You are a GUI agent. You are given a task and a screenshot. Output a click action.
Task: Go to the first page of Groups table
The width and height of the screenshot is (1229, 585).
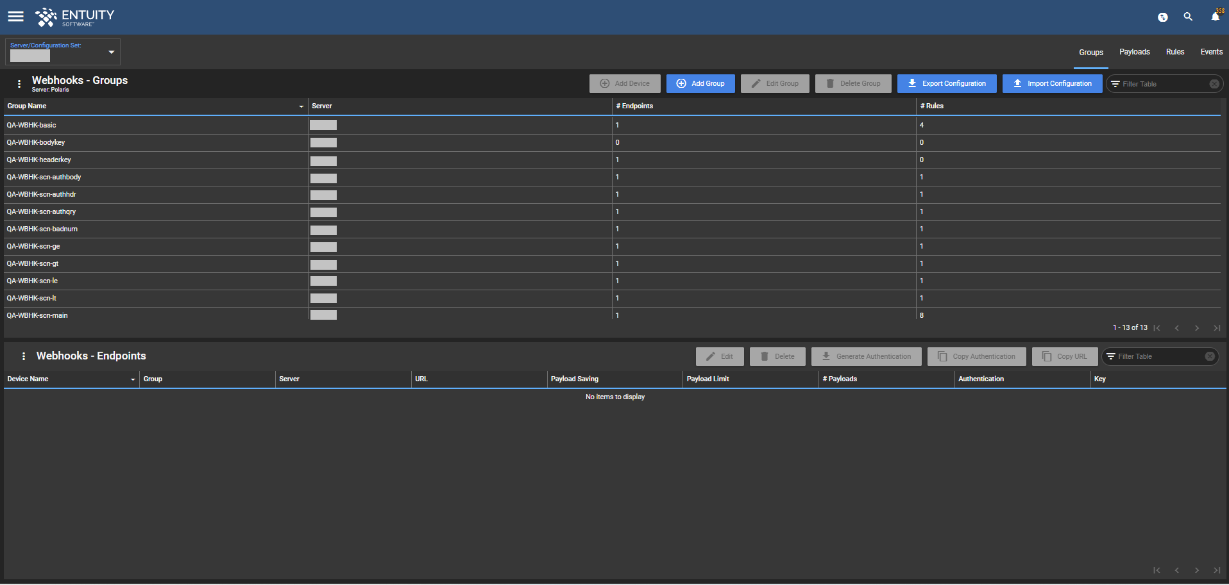pos(1157,328)
